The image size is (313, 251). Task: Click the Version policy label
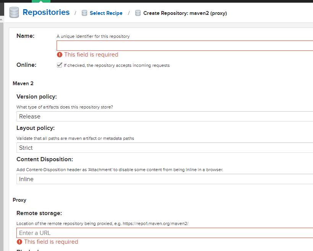click(37, 97)
